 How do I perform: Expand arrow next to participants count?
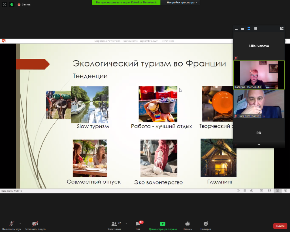pyautogui.click(x=126, y=224)
